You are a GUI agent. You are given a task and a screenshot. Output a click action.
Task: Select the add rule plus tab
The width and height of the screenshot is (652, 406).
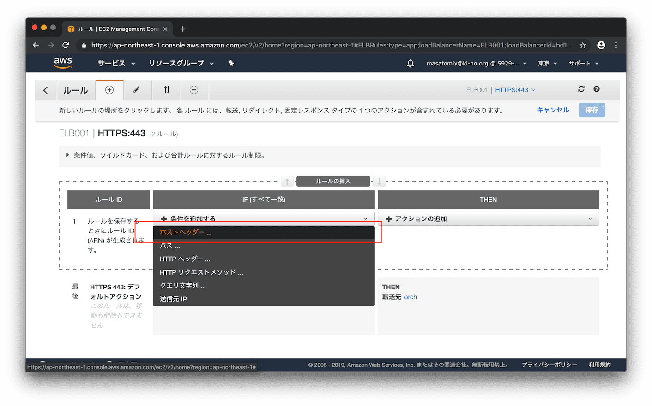tap(109, 90)
